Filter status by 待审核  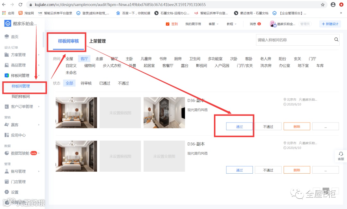point(86,83)
